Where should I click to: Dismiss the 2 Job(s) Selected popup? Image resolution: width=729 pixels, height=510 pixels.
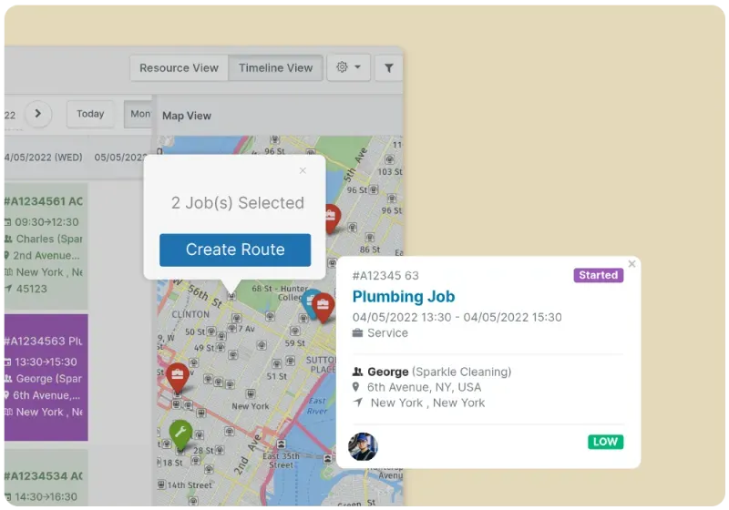tap(303, 170)
